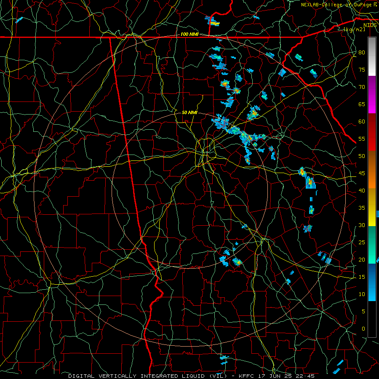Pick the light cyan segment of the VIL legend
379x379 pixels.
(372, 292)
